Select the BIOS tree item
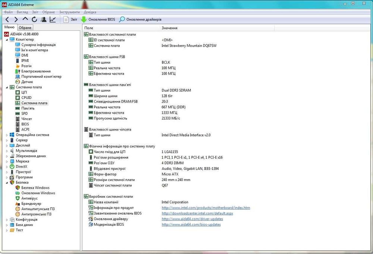This screenshot has height=254, width=373. 22,124
